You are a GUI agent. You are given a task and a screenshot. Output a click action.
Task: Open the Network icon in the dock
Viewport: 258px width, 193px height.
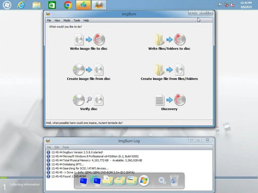point(95,180)
